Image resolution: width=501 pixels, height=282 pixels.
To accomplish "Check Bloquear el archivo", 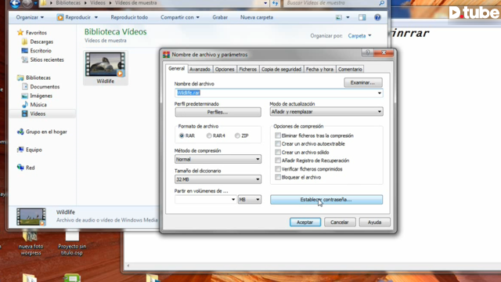I will pos(278,177).
